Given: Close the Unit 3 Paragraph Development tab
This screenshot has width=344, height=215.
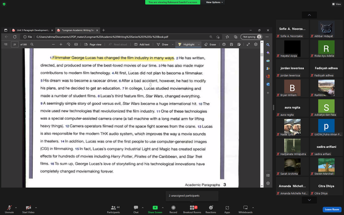Looking at the screenshot, I should click(52, 30).
